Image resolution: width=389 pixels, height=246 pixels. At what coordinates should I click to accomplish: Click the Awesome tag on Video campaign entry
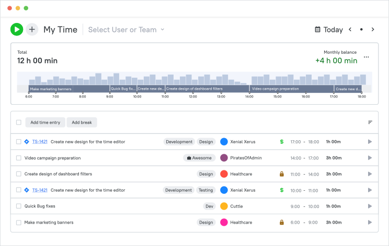pos(199,158)
